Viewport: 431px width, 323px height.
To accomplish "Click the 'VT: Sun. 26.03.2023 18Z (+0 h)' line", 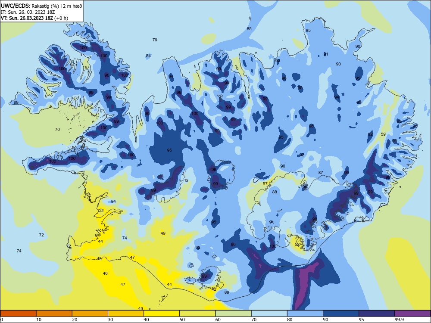I will 34,18.
